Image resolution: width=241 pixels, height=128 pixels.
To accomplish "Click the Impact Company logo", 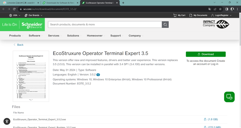I will pos(216,24).
